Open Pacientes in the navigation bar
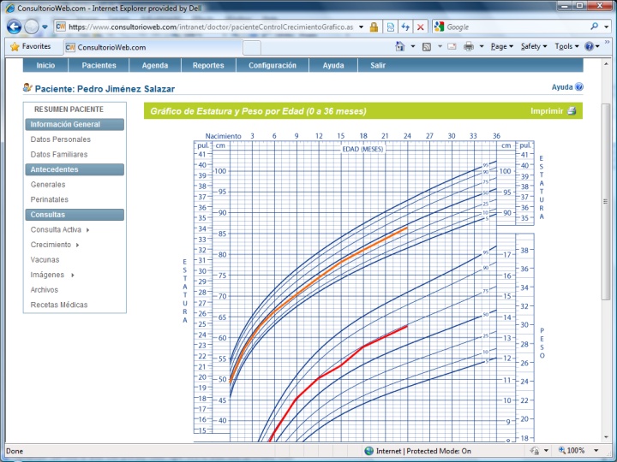The image size is (617, 462). (x=99, y=65)
